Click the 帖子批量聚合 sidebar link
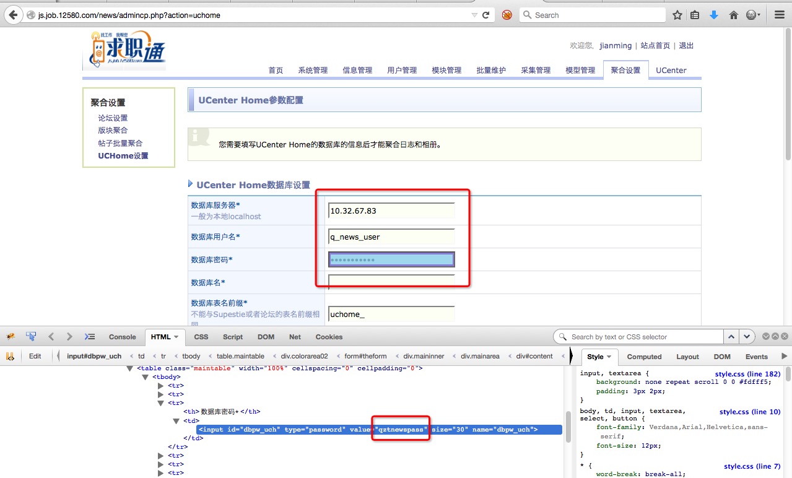Screen dimensions: 792x478 [x=120, y=143]
